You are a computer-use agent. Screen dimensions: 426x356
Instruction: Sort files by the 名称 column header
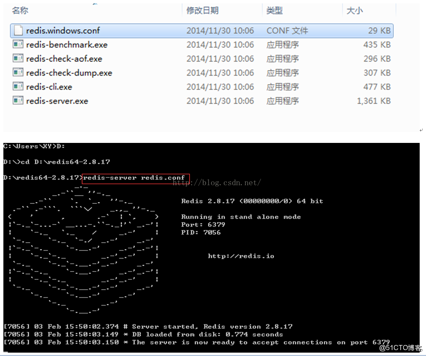(20, 10)
